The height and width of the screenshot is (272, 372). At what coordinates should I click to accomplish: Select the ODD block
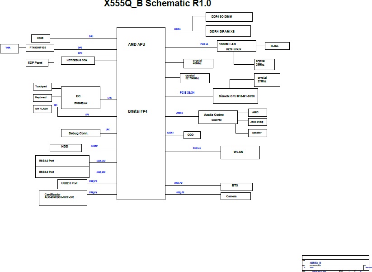pos(192,135)
